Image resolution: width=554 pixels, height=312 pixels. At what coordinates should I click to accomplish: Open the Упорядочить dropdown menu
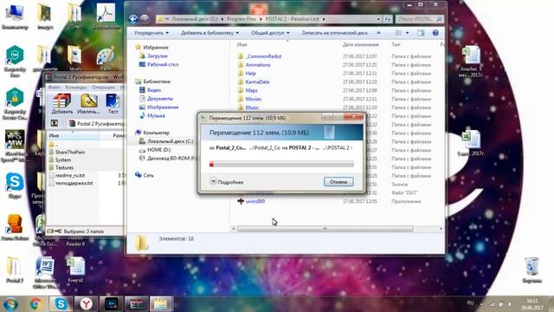151,33
